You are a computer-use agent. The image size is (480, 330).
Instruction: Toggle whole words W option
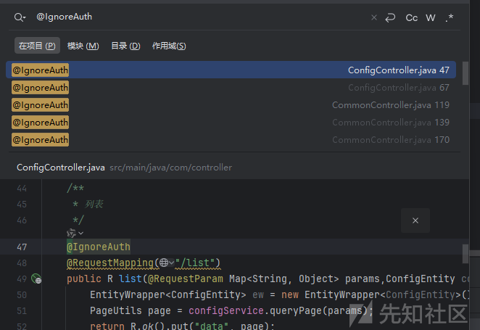(x=431, y=17)
